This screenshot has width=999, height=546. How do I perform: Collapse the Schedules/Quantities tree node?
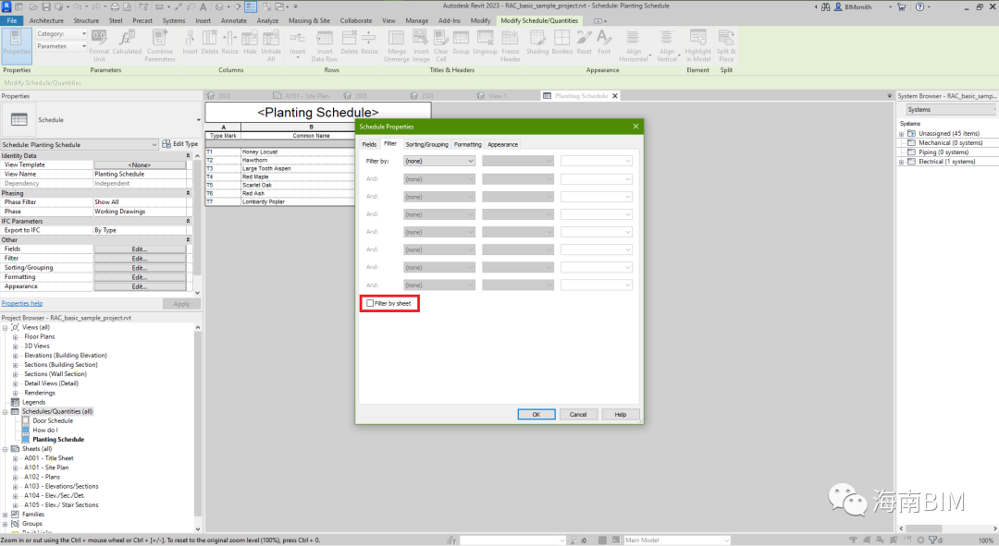click(x=6, y=412)
